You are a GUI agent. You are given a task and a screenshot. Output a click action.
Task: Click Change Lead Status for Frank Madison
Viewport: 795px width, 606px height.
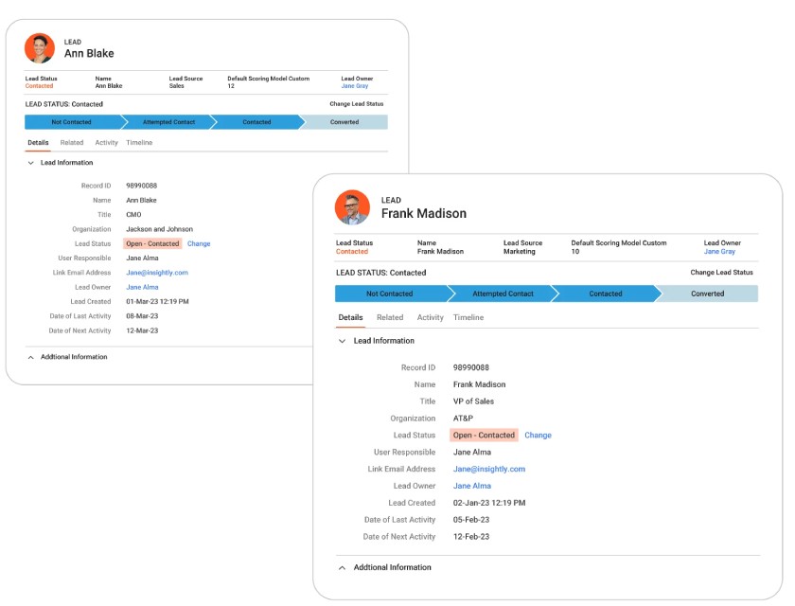(x=721, y=273)
